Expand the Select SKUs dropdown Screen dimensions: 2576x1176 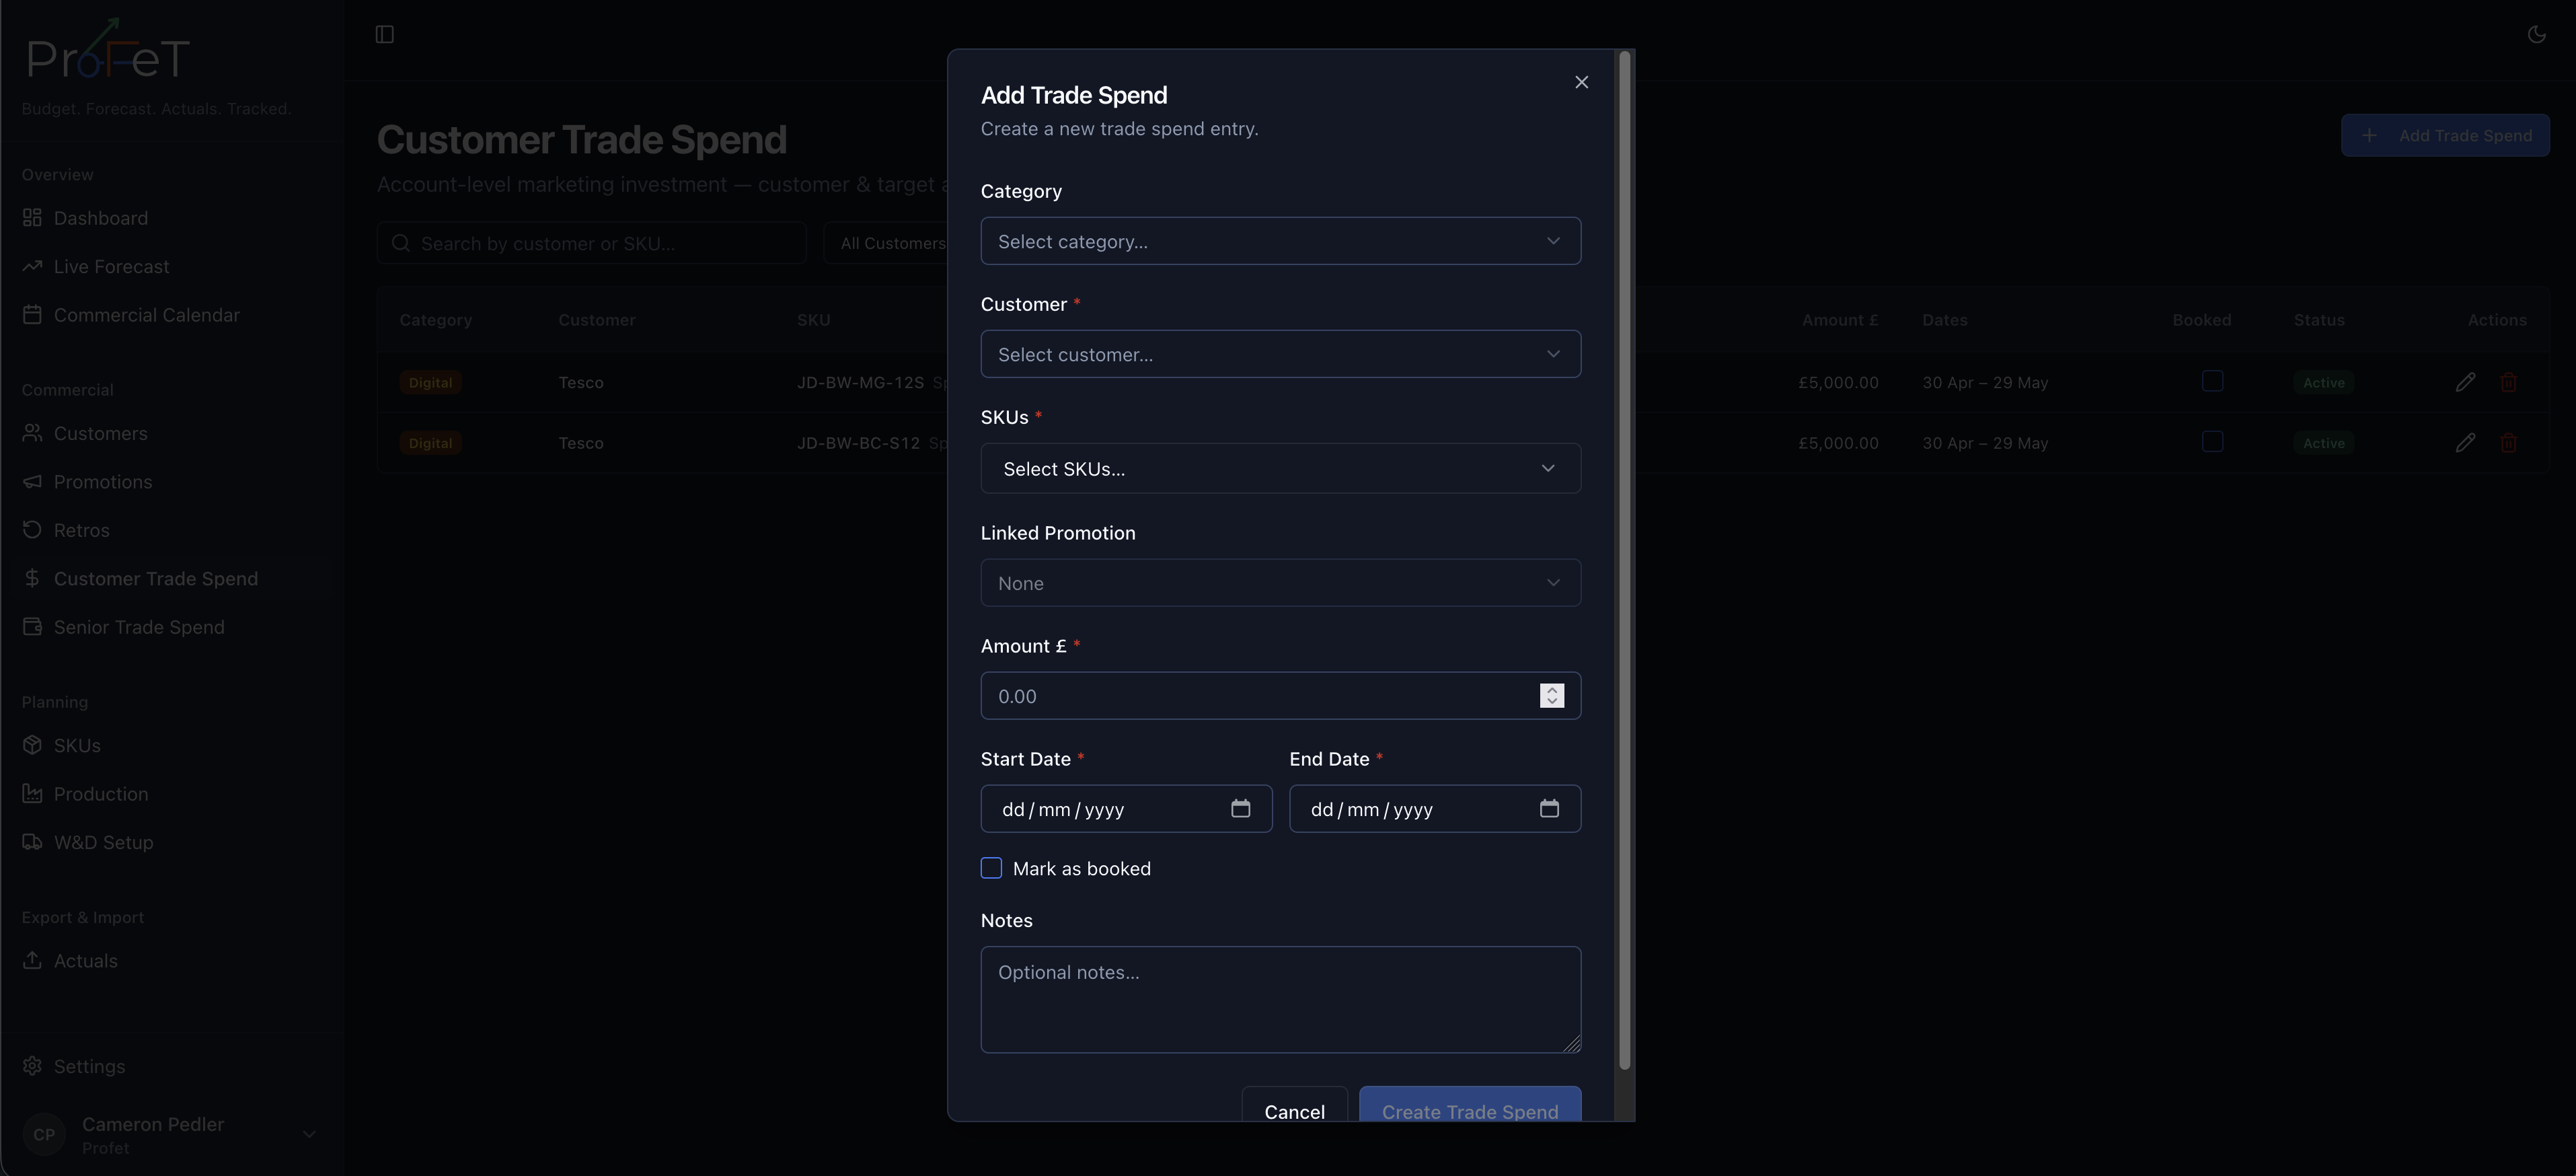click(1280, 468)
